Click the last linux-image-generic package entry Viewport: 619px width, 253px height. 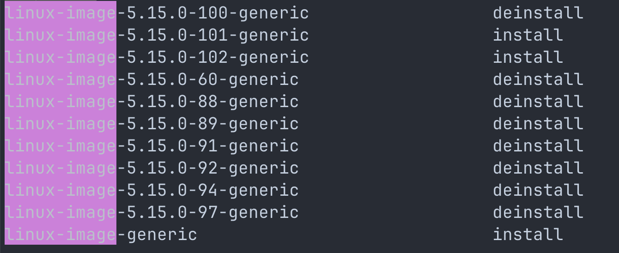(x=101, y=235)
